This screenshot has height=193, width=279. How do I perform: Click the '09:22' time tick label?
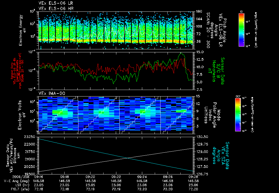pos(116,177)
